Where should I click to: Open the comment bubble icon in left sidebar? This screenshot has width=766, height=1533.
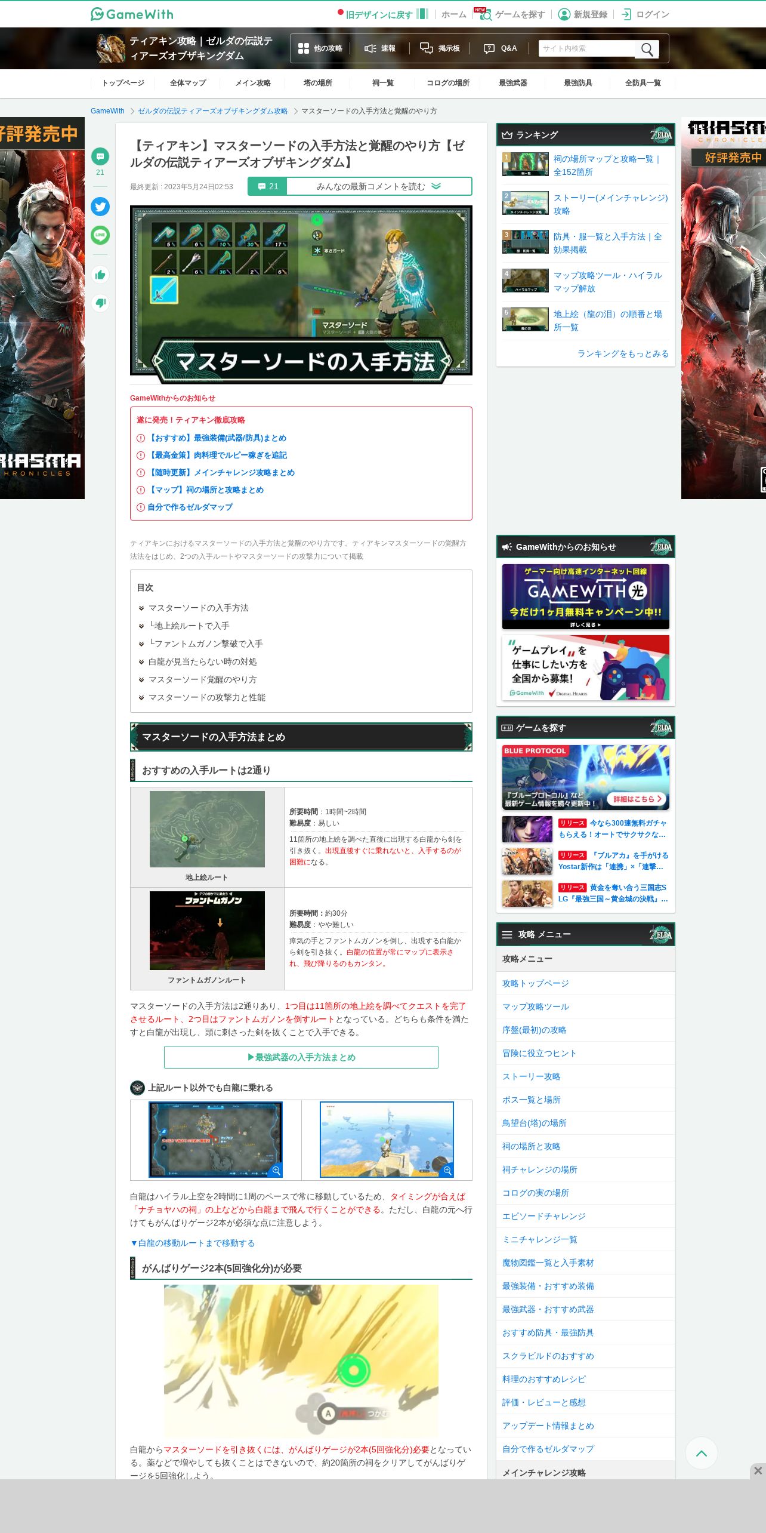(x=100, y=156)
